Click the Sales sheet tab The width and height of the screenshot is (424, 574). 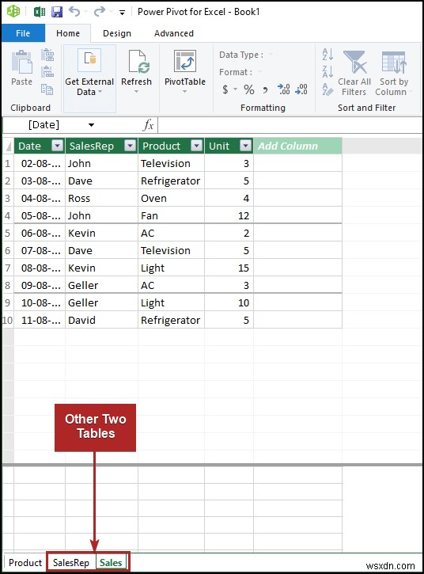coord(111,562)
